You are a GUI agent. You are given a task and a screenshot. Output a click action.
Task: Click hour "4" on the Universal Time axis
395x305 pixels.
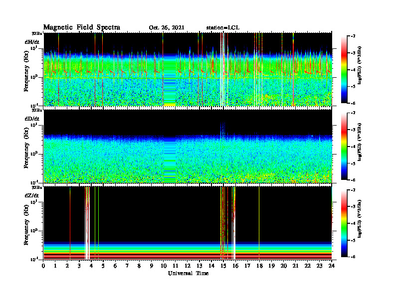click(91, 266)
